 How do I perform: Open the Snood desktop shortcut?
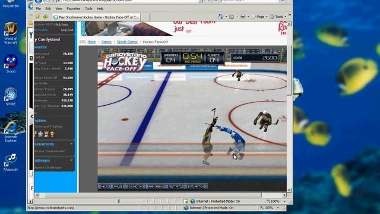coord(11,64)
